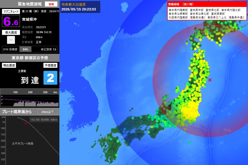
Task: Click the depth value 60km
Action: coord(39,37)
